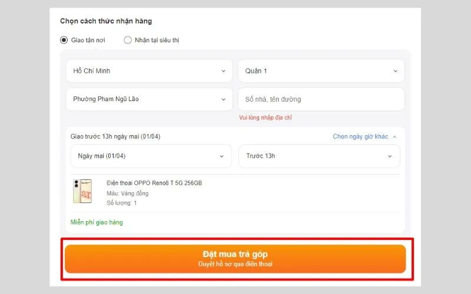This screenshot has height=294, width=471.
Task: Choose the "Nhận tại siêu thị" radio option
Action: [x=128, y=41]
